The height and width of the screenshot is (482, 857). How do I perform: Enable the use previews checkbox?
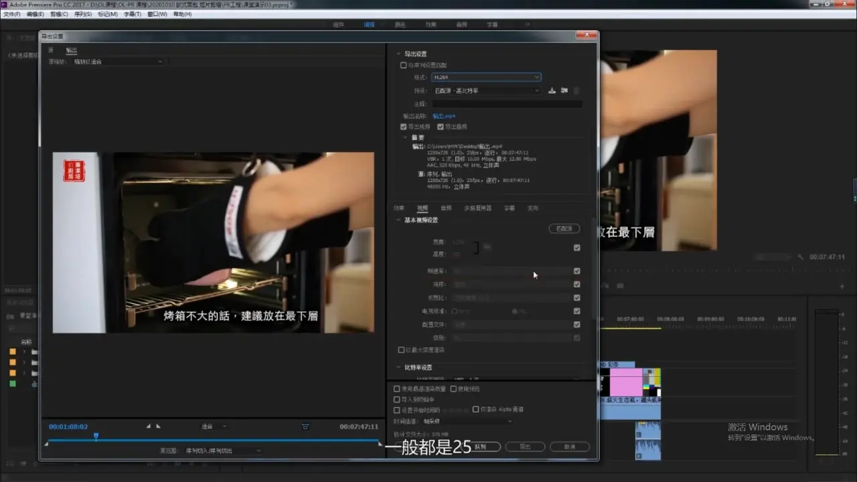point(453,389)
